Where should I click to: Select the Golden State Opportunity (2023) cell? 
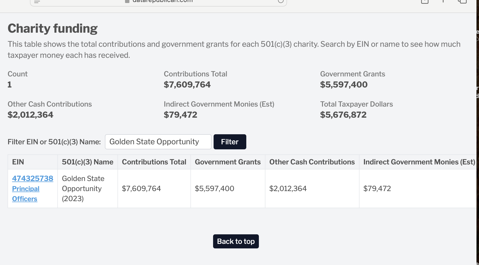point(83,189)
